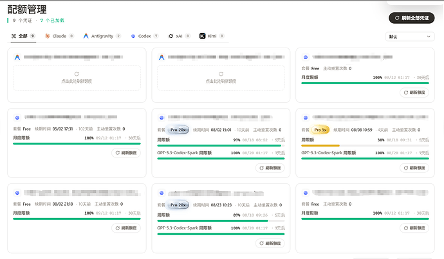The image size is (444, 259).
Task: Click reset date 08/18 09:31
Action: coord(399,140)
